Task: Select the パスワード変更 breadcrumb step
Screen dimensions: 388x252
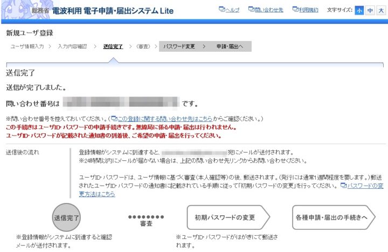Action: pos(179,47)
